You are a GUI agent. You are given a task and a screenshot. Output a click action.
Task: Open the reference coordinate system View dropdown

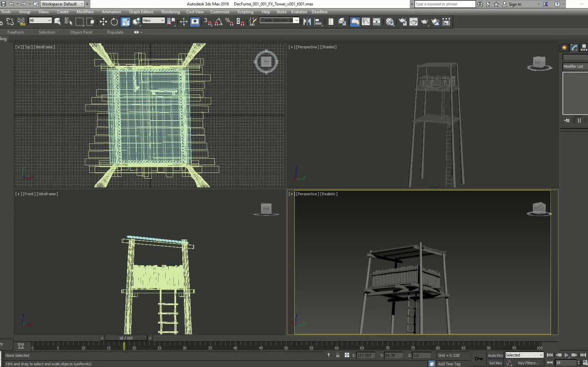[153, 20]
